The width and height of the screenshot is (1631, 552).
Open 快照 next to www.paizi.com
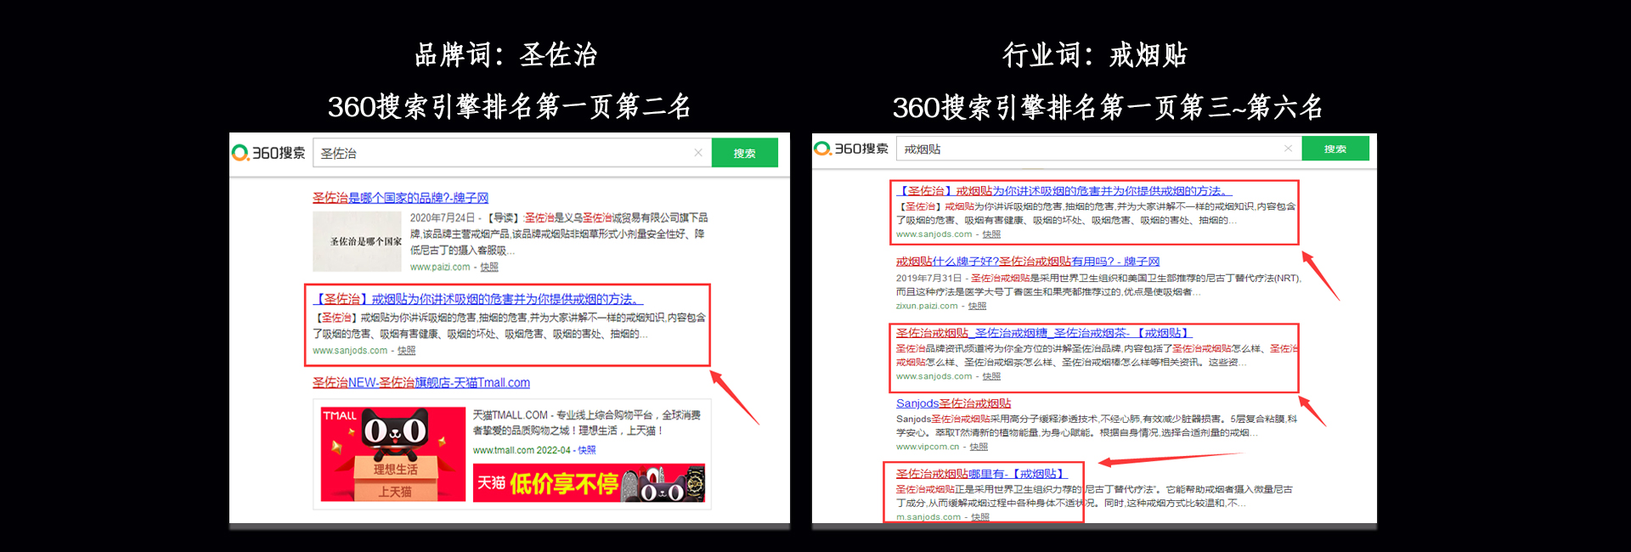[489, 267]
